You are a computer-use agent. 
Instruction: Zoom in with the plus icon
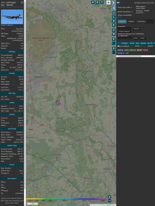click(x=110, y=197)
